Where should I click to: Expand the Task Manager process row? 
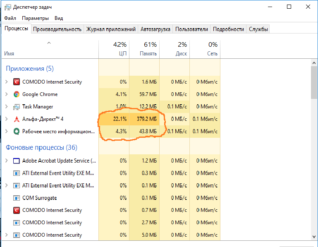pos(6,107)
